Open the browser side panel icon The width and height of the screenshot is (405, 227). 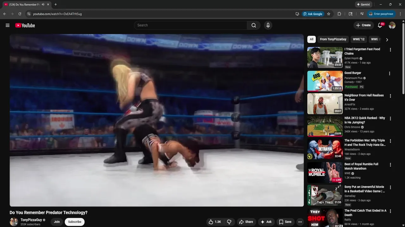pos(351,14)
